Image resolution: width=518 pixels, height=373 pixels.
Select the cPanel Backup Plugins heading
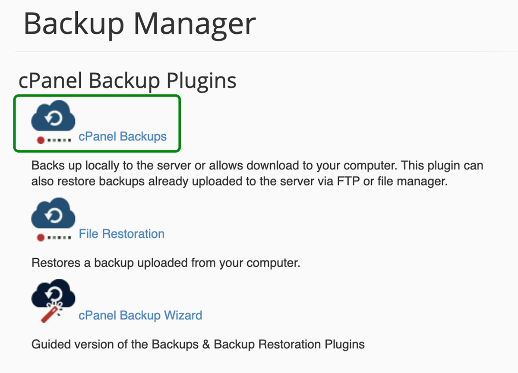(127, 80)
